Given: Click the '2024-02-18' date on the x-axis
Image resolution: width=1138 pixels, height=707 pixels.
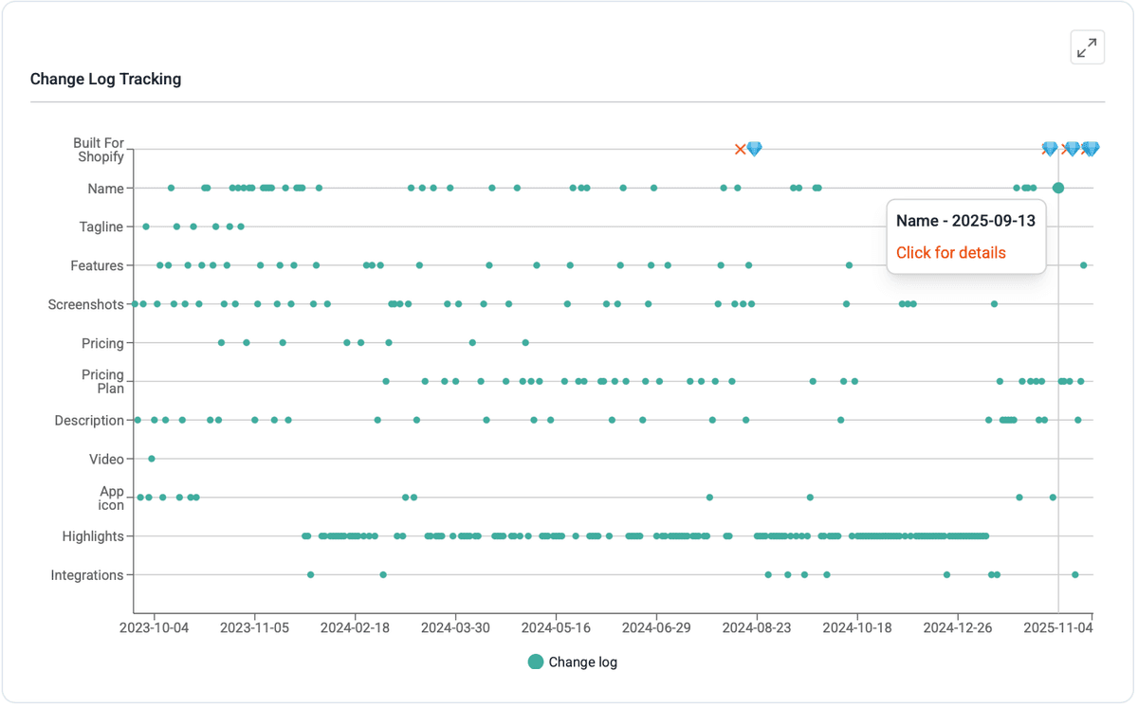Looking at the screenshot, I should point(355,627).
